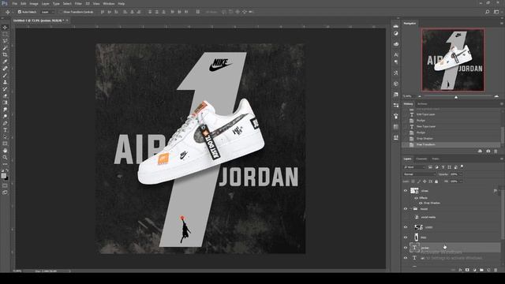Open the File menu
The height and width of the screenshot is (284, 505).
[14, 3]
